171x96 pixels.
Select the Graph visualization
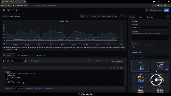tap(141, 66)
